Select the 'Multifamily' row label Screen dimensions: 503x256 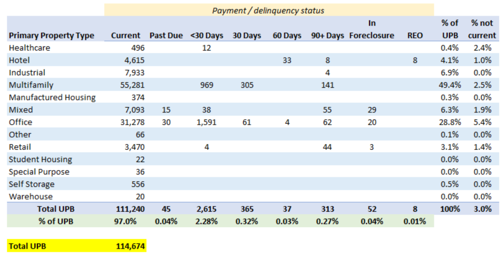[31, 85]
